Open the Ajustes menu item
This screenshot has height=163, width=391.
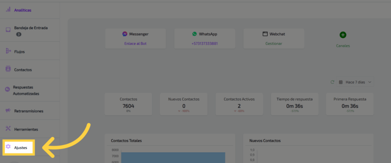click(x=20, y=147)
